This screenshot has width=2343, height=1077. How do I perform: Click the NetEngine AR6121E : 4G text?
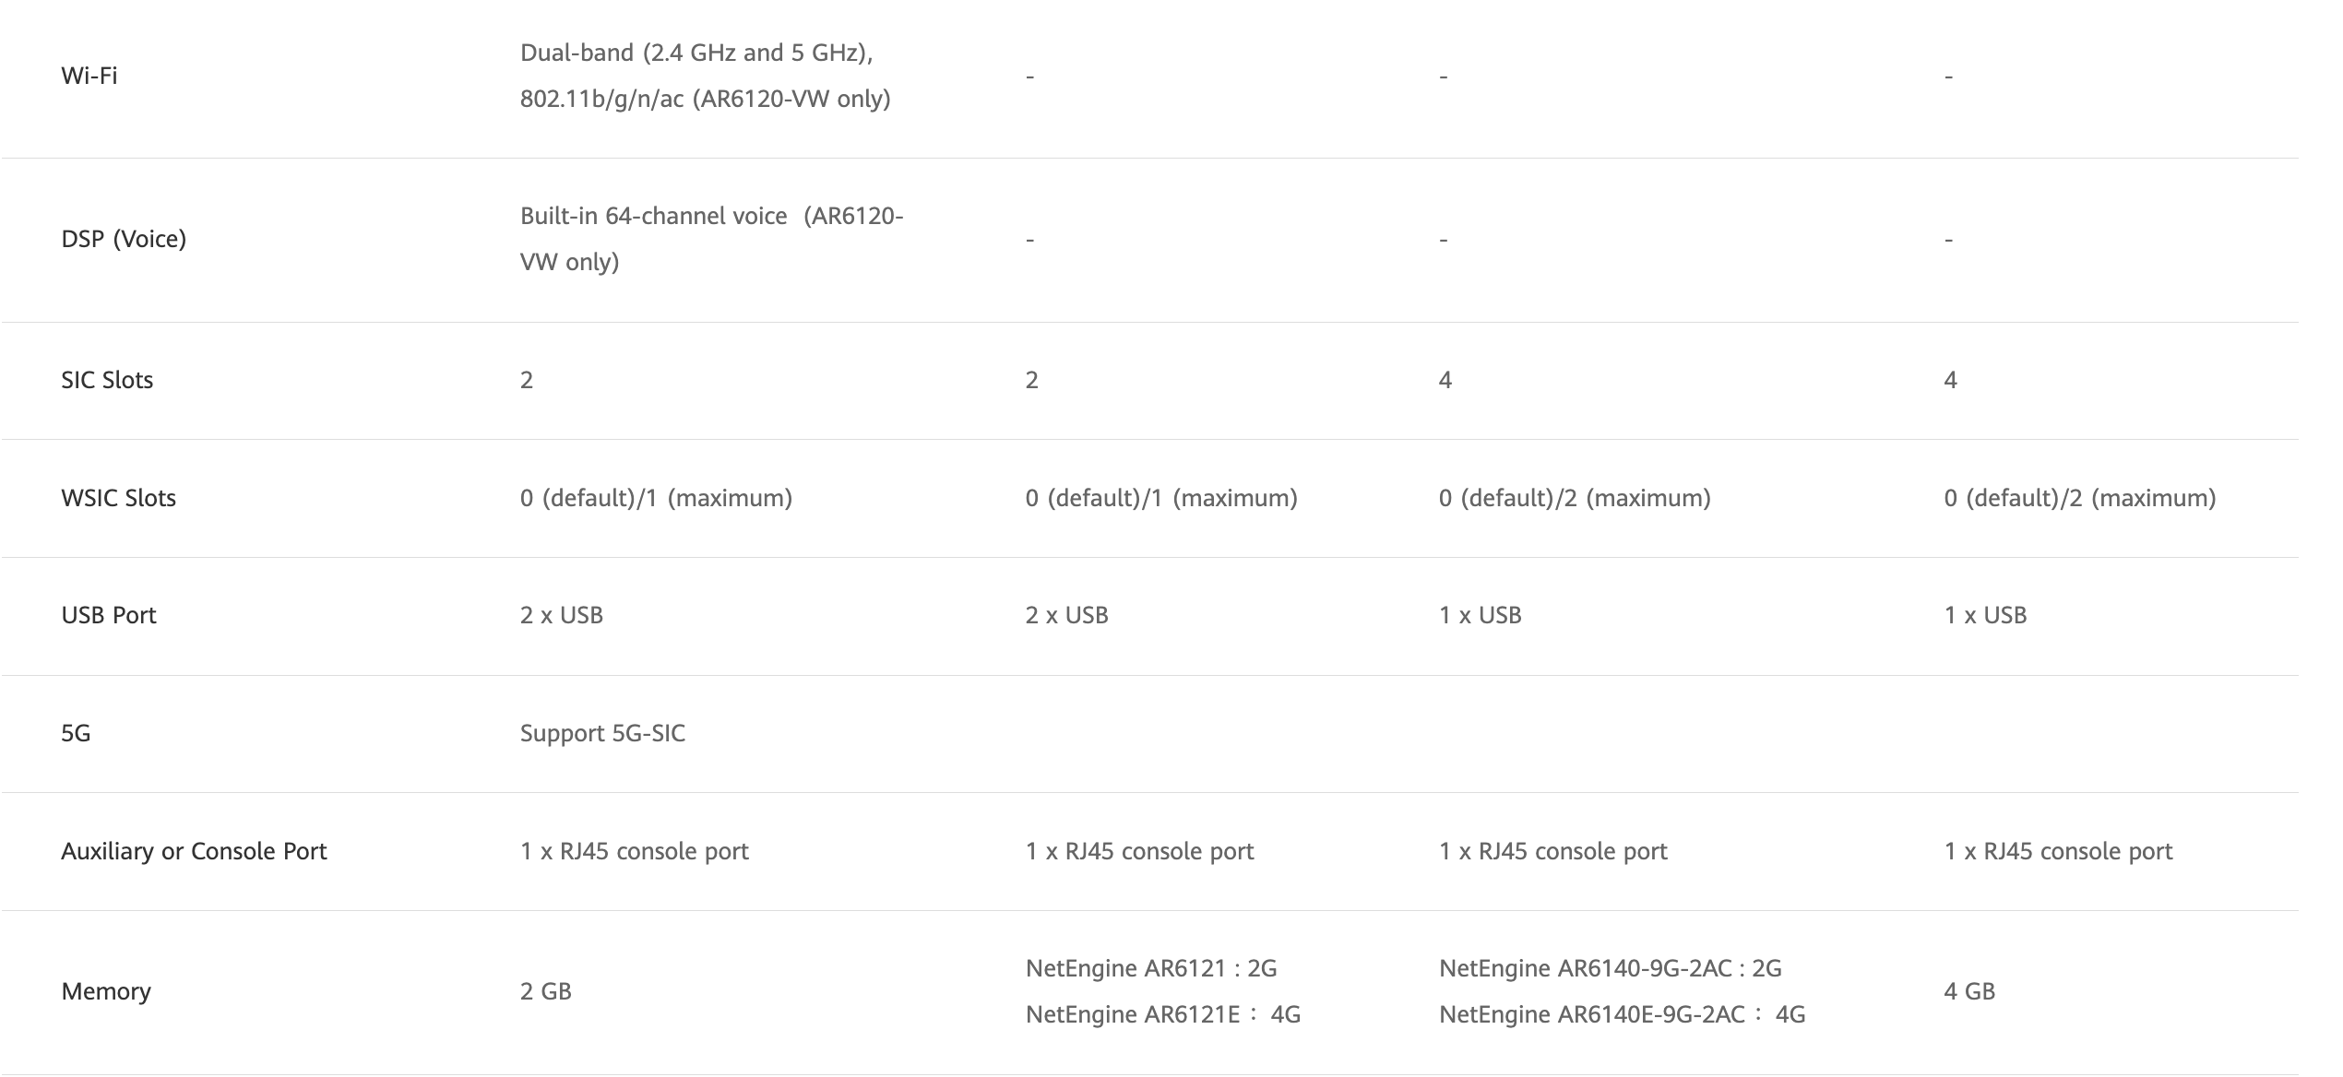tap(1162, 1014)
